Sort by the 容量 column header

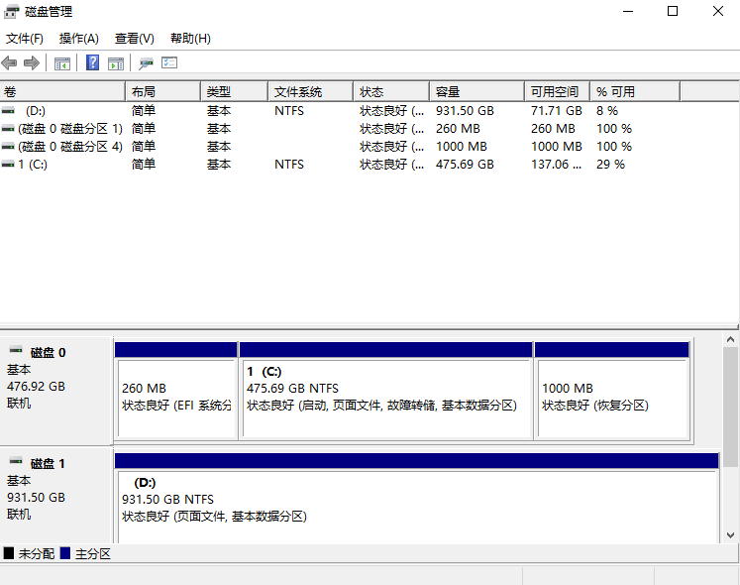pos(476,91)
